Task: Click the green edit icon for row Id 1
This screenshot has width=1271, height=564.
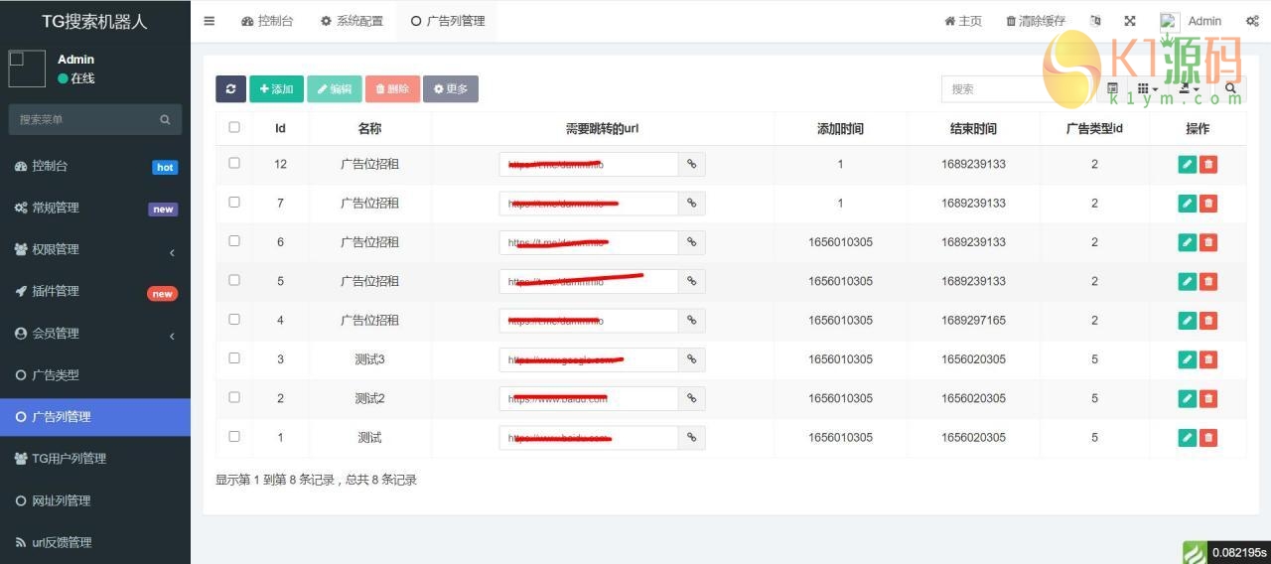Action: pos(1187,437)
